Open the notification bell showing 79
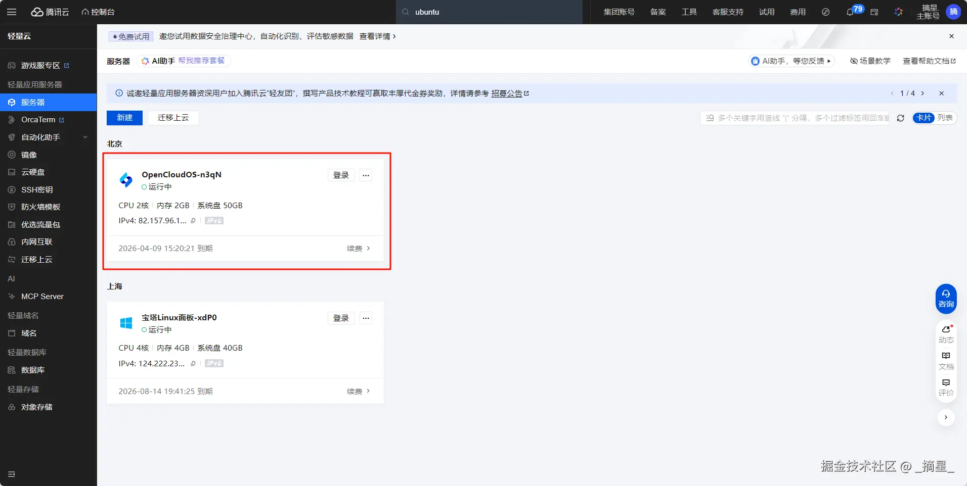967x486 pixels. tap(850, 12)
